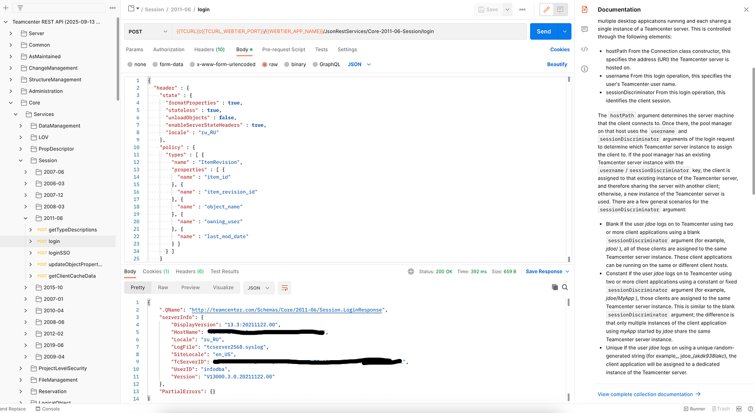Open the code snippet icon
Image resolution: width=755 pixels, height=413 pixels.
(585, 49)
